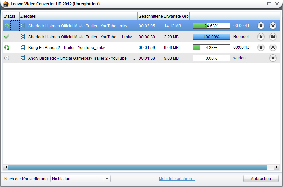Screen dimensions: 283x187
Task: Click the warten status text
Action: click(x=239, y=58)
